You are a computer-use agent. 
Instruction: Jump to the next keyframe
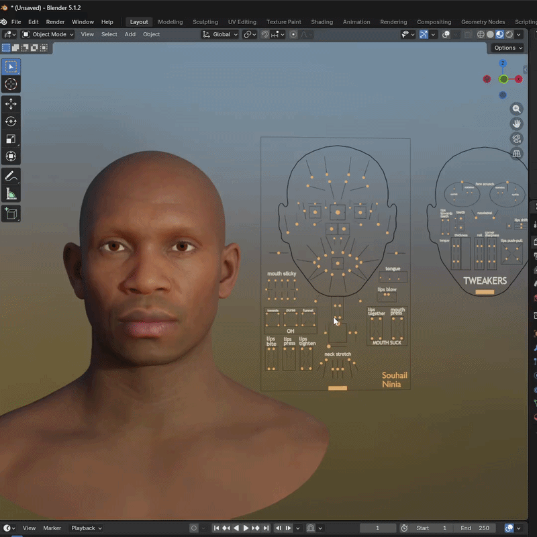[x=256, y=528]
